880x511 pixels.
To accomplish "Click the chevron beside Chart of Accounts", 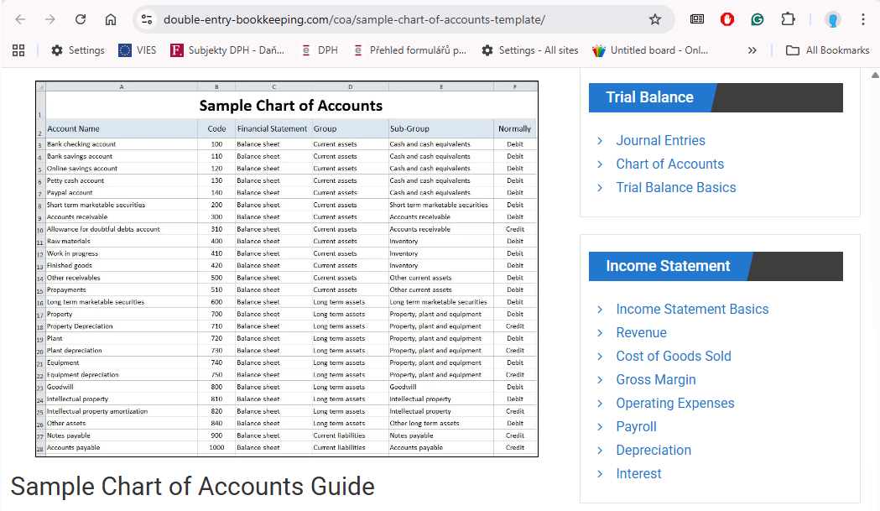I will pos(600,164).
